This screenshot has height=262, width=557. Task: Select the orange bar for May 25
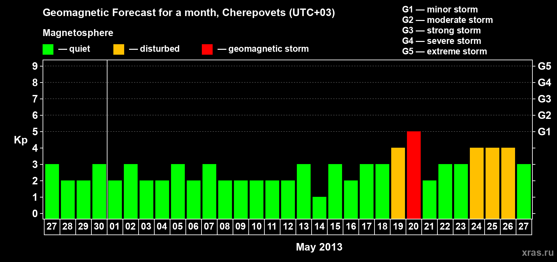(x=492, y=183)
